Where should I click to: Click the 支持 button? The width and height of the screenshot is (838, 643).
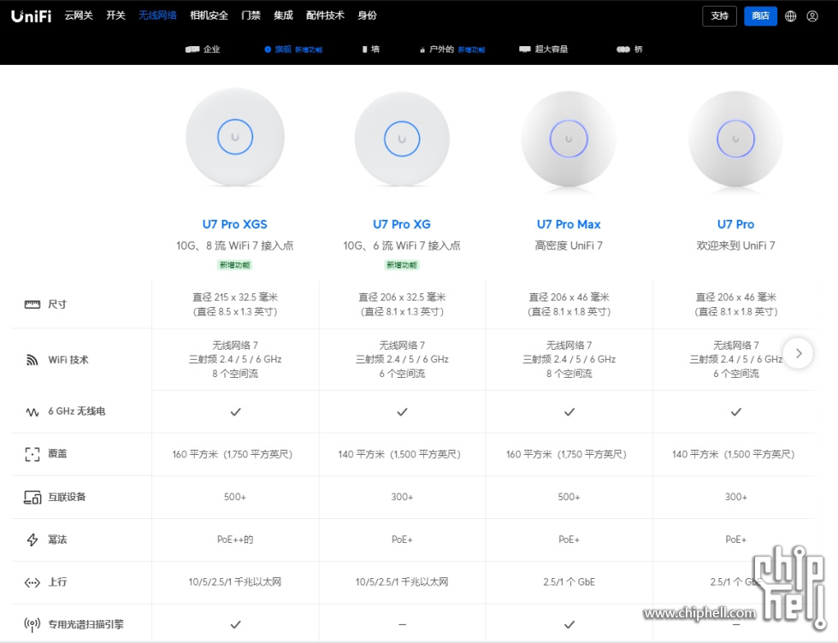coord(719,16)
